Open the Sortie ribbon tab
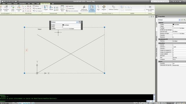The image size is (186, 104). click(38, 4)
